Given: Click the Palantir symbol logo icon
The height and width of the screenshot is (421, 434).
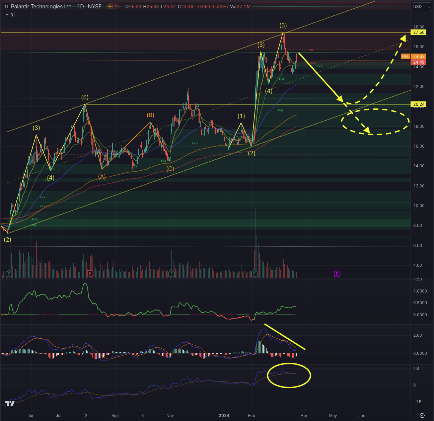Looking at the screenshot, I should point(6,7).
